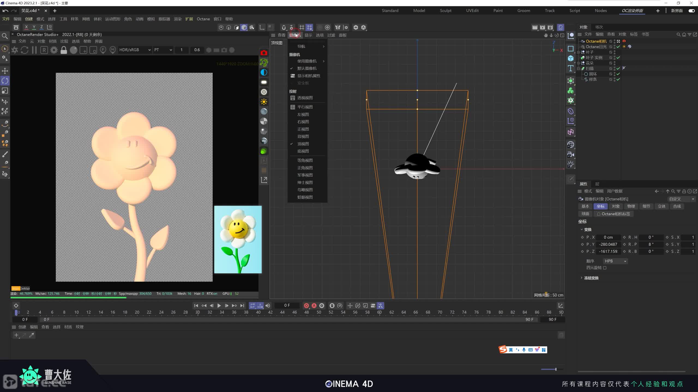Open the 渲染 menu in menu bar
The image size is (698, 392).
click(177, 19)
